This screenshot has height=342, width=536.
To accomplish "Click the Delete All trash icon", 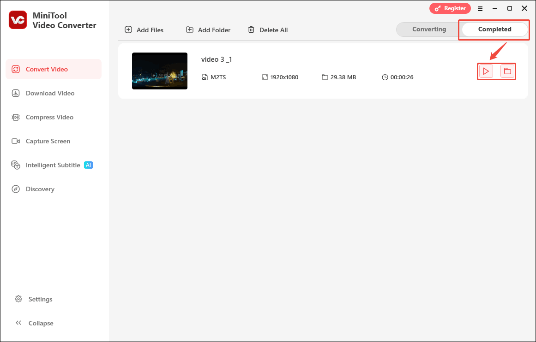I will click(x=251, y=29).
